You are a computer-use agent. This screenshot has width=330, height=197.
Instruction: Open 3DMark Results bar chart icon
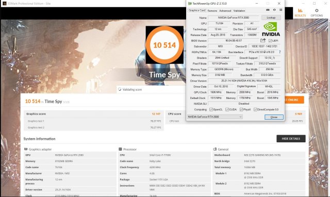click(300, 10)
